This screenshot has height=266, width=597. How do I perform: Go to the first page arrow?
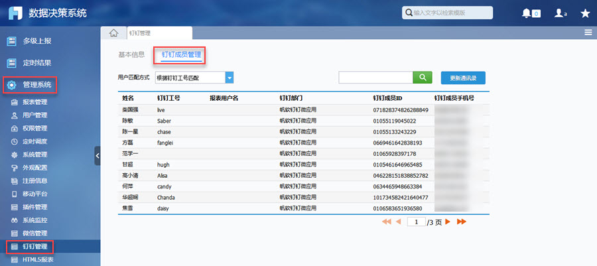tap(387, 222)
